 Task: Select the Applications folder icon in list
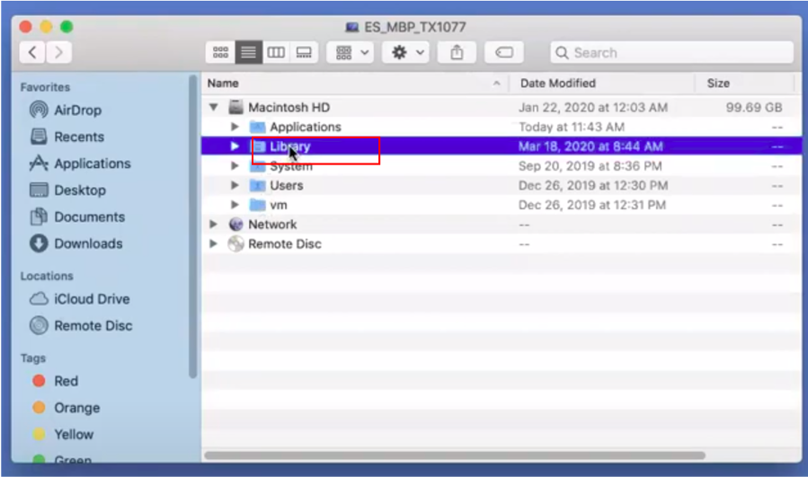tap(257, 127)
